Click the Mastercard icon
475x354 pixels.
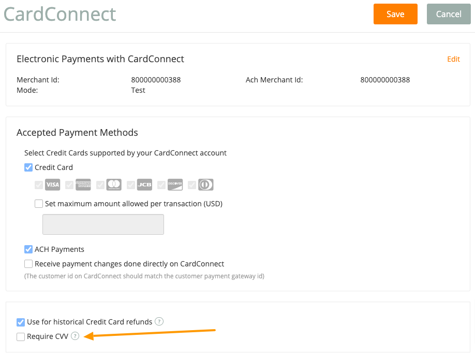[x=114, y=185]
